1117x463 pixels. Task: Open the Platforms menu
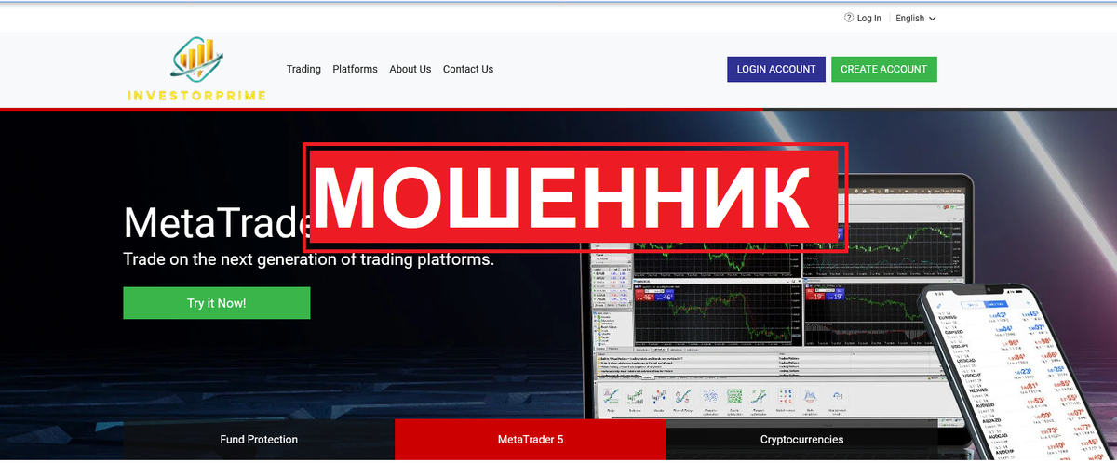(355, 69)
